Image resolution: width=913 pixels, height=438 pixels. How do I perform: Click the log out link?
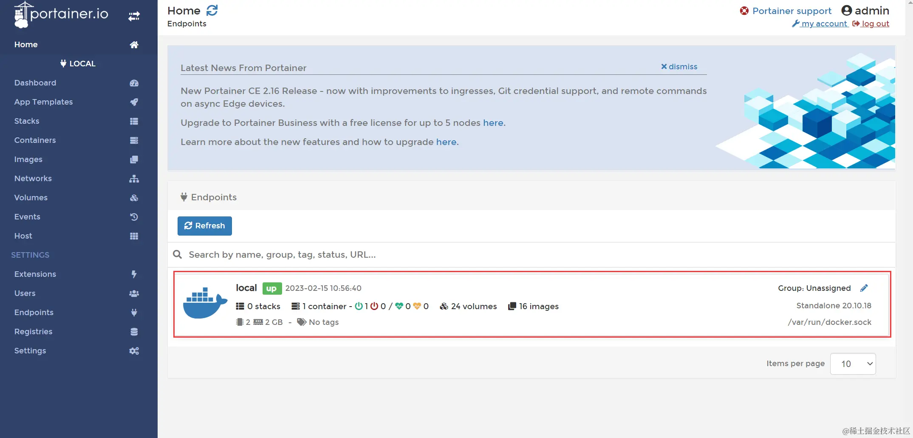[871, 24]
